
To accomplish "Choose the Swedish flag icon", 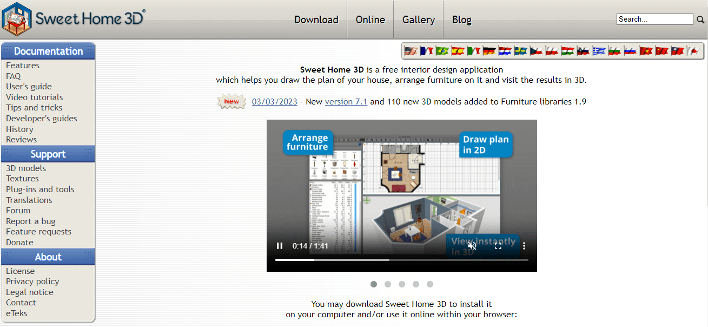I will click(521, 51).
